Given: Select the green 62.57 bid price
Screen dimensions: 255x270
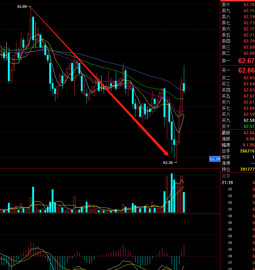Looking at the screenshot, I should point(249,126).
